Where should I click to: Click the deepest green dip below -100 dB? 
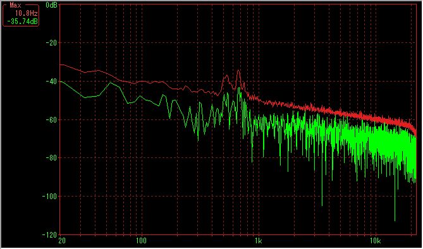(395, 220)
